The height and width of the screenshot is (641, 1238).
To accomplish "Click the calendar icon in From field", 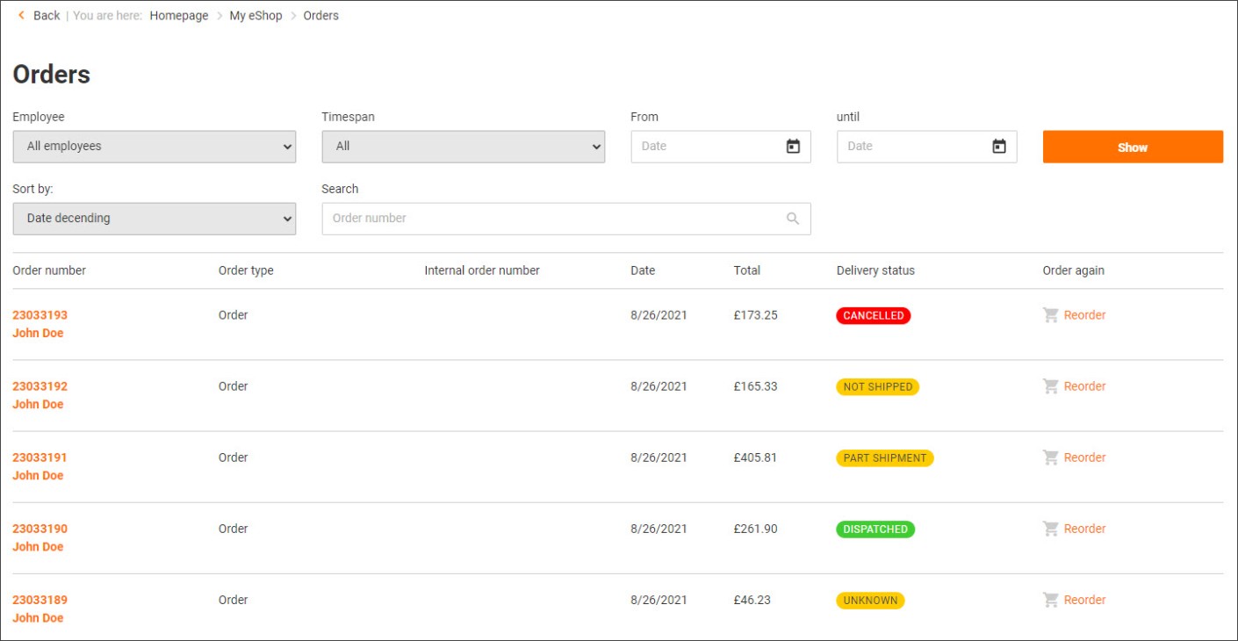I will click(x=793, y=147).
